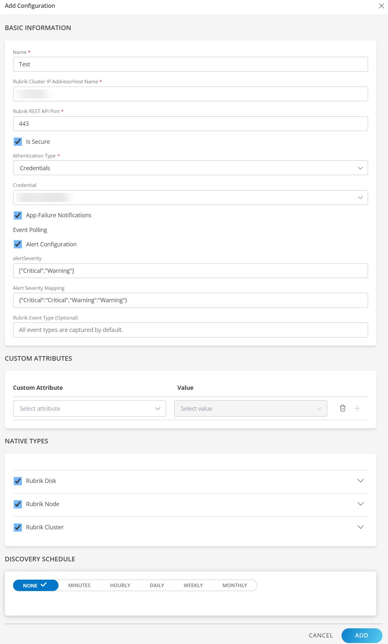Click the Name input field
The image size is (388, 644).
(190, 64)
